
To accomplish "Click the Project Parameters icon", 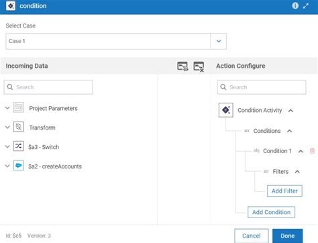I will (x=19, y=107).
